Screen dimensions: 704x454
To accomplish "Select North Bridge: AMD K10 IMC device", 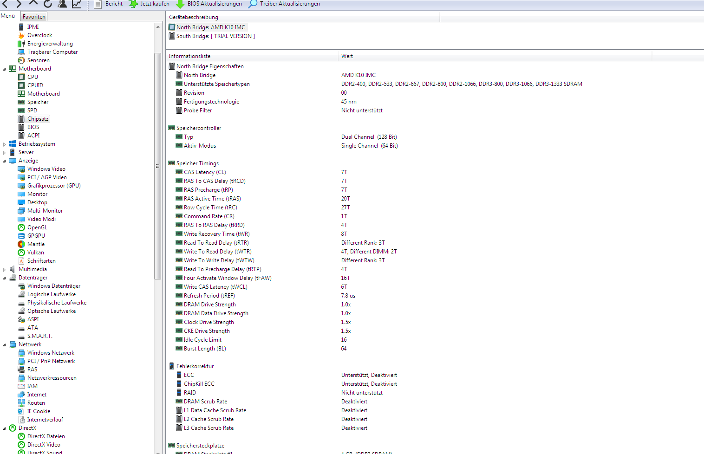I will click(x=207, y=27).
